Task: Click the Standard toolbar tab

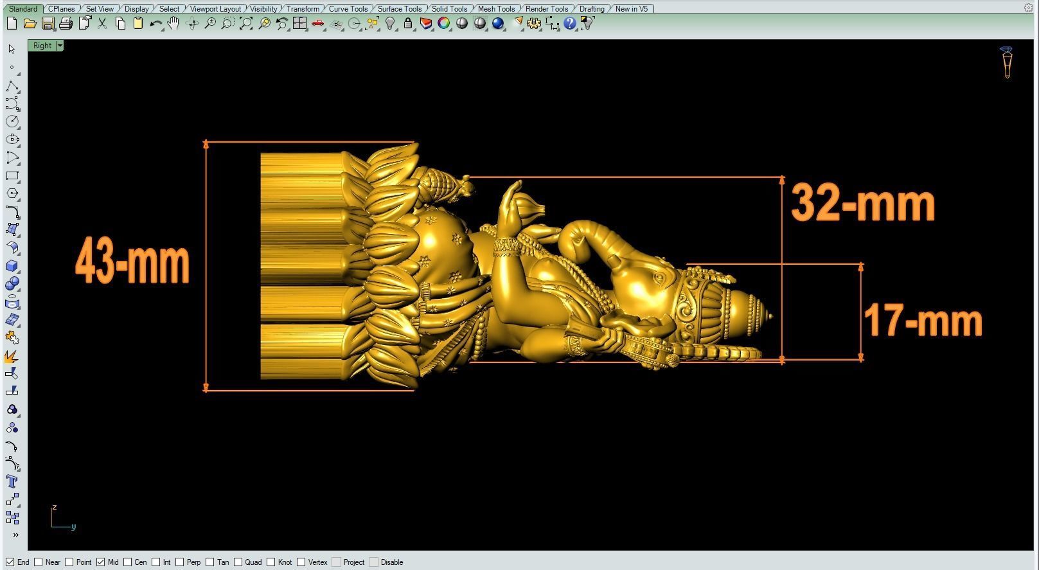Action: (23, 9)
